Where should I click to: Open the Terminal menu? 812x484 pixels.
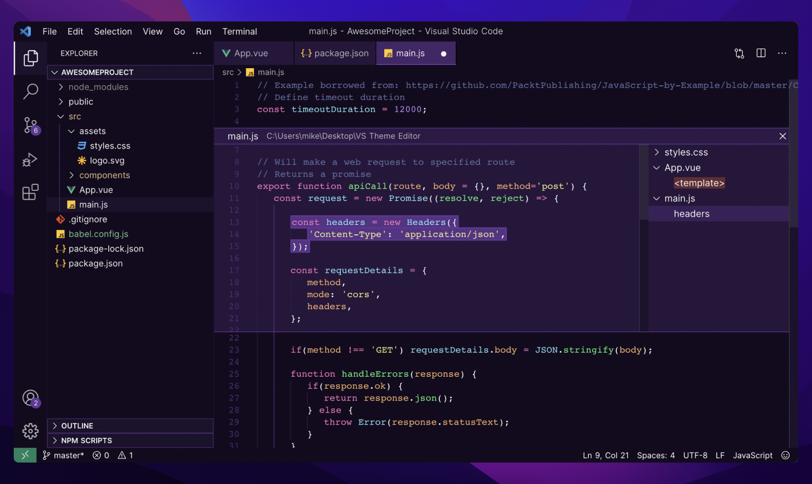coord(240,31)
